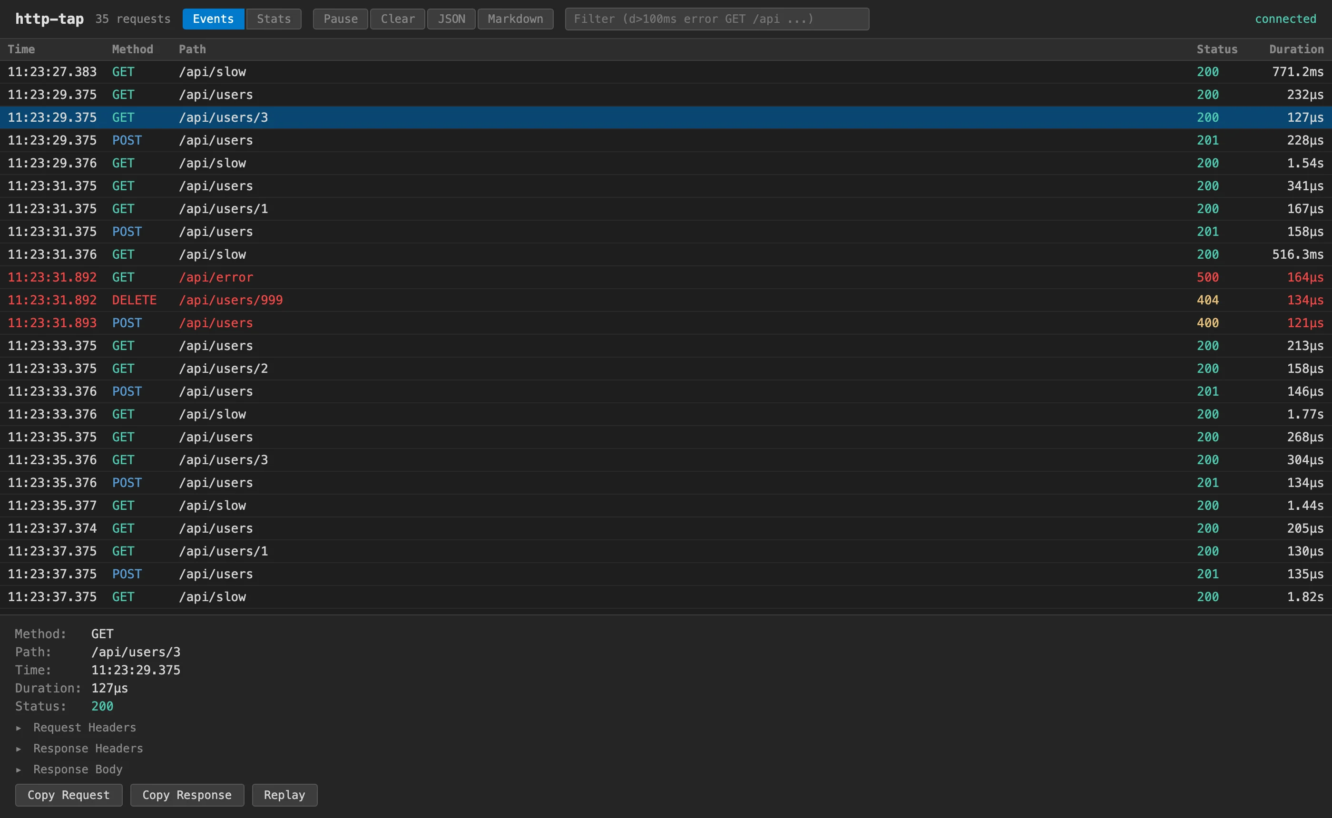
Task: Click the Method column header
Action: pyautogui.click(x=133, y=49)
